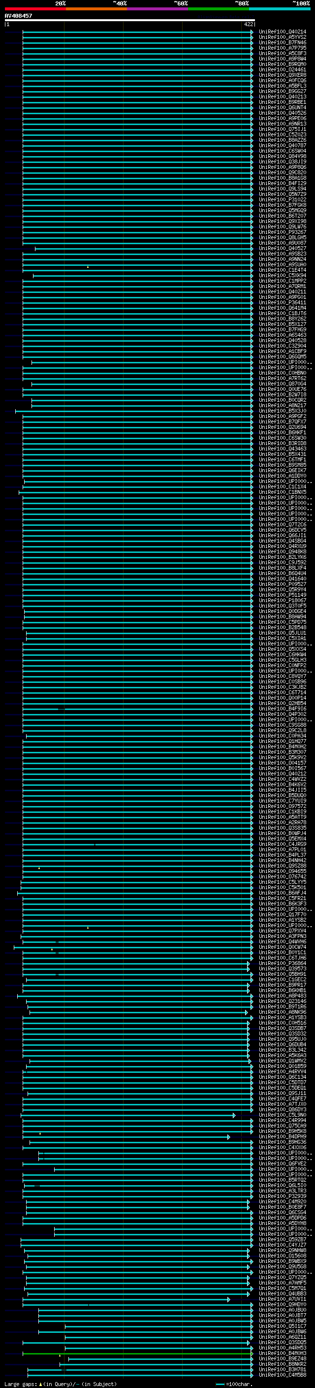Select the UniRef100_Q6CSG4 label
The width and height of the screenshot is (315, 1388).
pos(282,1212)
